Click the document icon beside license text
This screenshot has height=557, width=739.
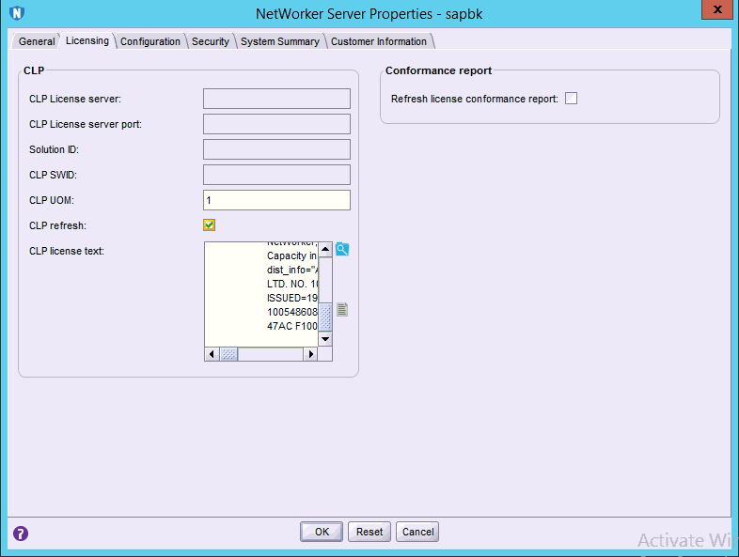(342, 309)
